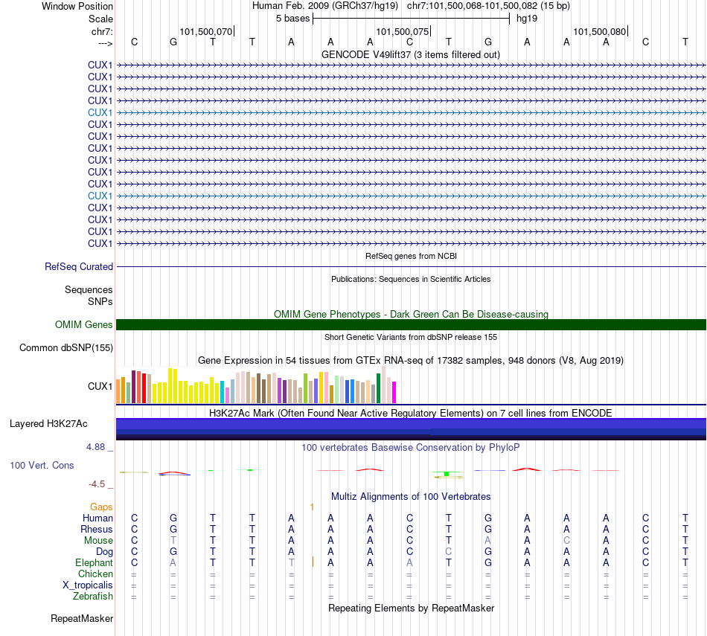Click the orange 1 in Gaps row
The width and height of the screenshot is (707, 636).
(312, 507)
